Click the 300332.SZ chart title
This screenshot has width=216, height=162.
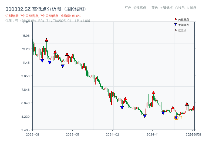click(46, 9)
